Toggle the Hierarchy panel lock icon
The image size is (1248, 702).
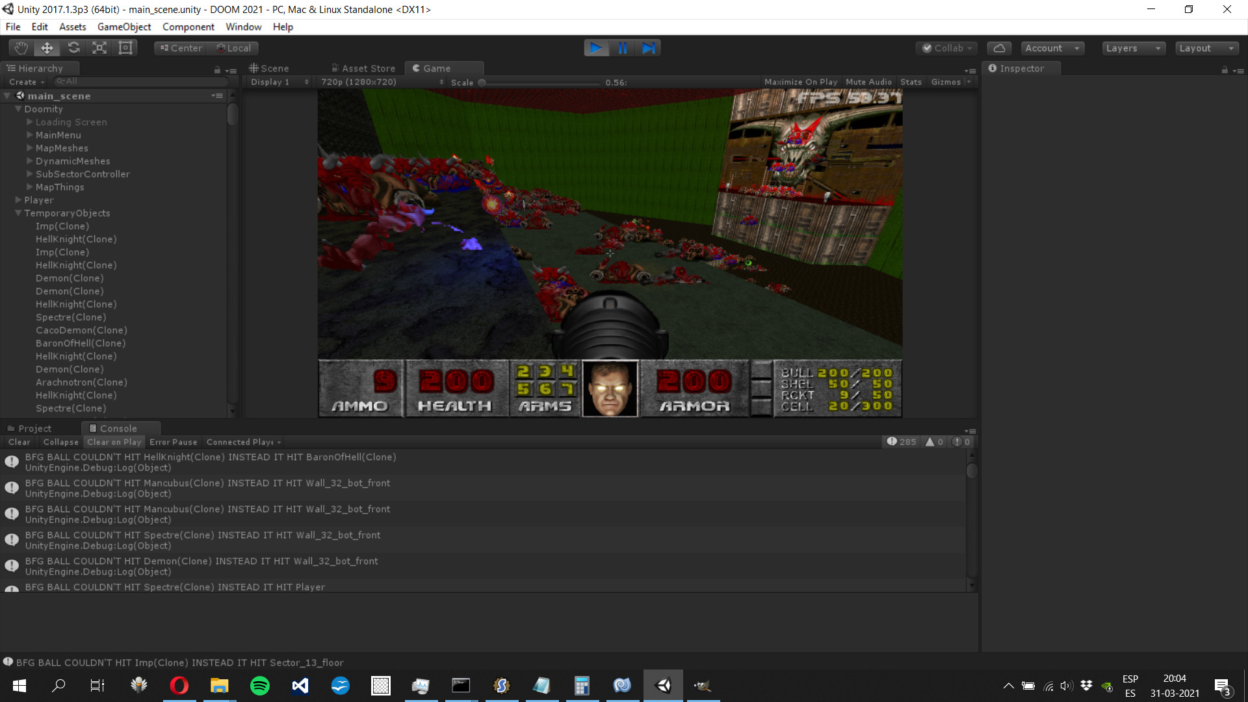coord(217,70)
